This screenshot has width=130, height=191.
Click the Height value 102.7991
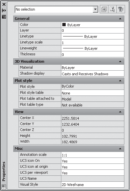(x=93, y=136)
